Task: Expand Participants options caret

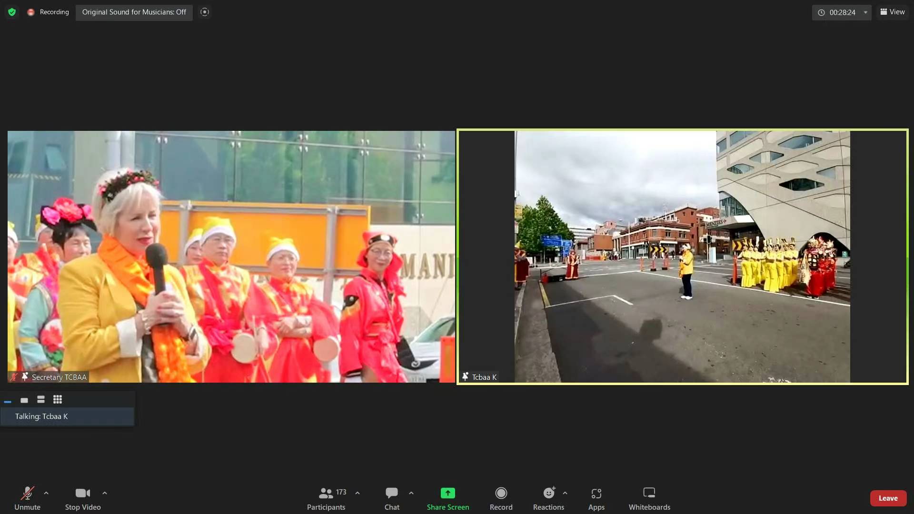Action: tap(358, 493)
